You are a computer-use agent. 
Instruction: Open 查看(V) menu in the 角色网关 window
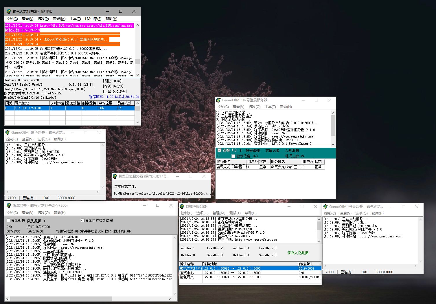point(28,139)
